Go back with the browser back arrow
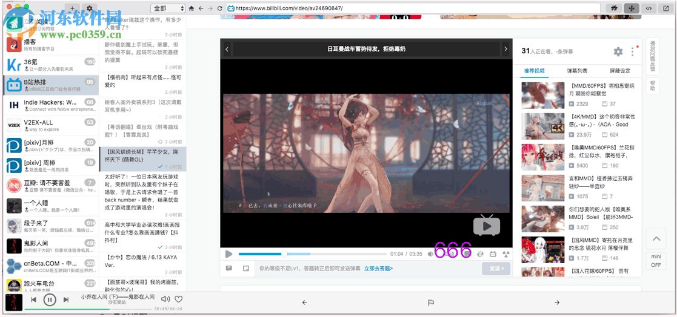 201,8
